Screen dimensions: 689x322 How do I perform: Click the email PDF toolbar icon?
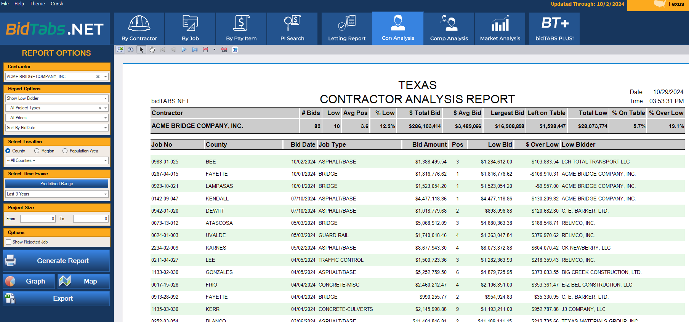coord(224,50)
